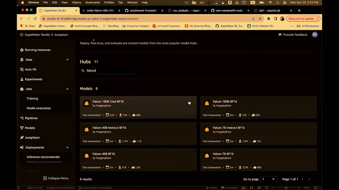Screen dimensions: 339x190
Task: Switch to lab? - JupyterLab tab
Action: click(x=273, y=10)
